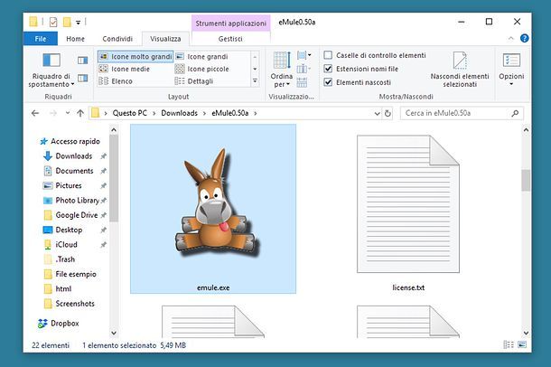The height and width of the screenshot is (367, 551).
Task: Uncheck Estensioni nomi file
Action: 328,69
